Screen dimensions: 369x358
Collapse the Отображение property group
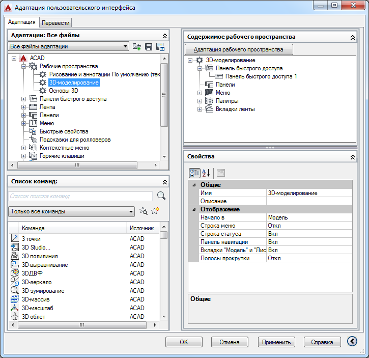[x=194, y=209]
